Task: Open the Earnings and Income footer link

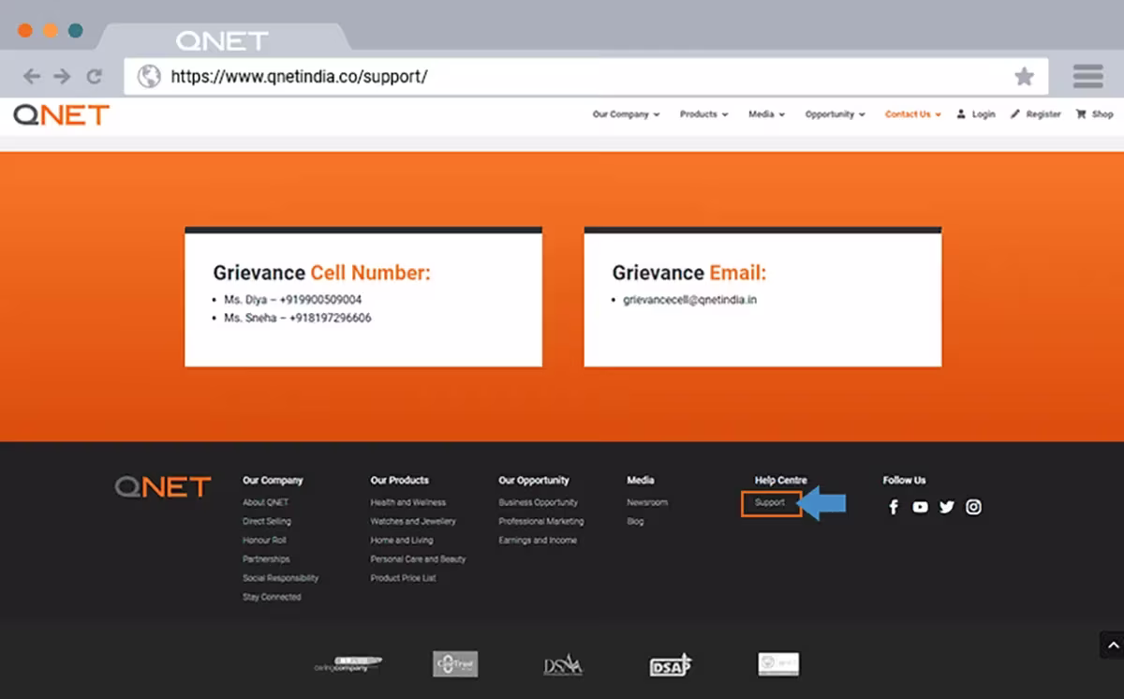Action: [x=538, y=540]
